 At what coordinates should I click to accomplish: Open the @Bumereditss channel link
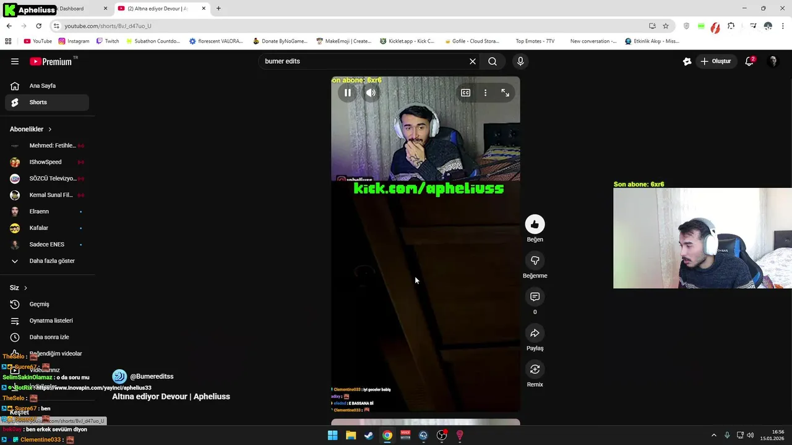(x=152, y=376)
